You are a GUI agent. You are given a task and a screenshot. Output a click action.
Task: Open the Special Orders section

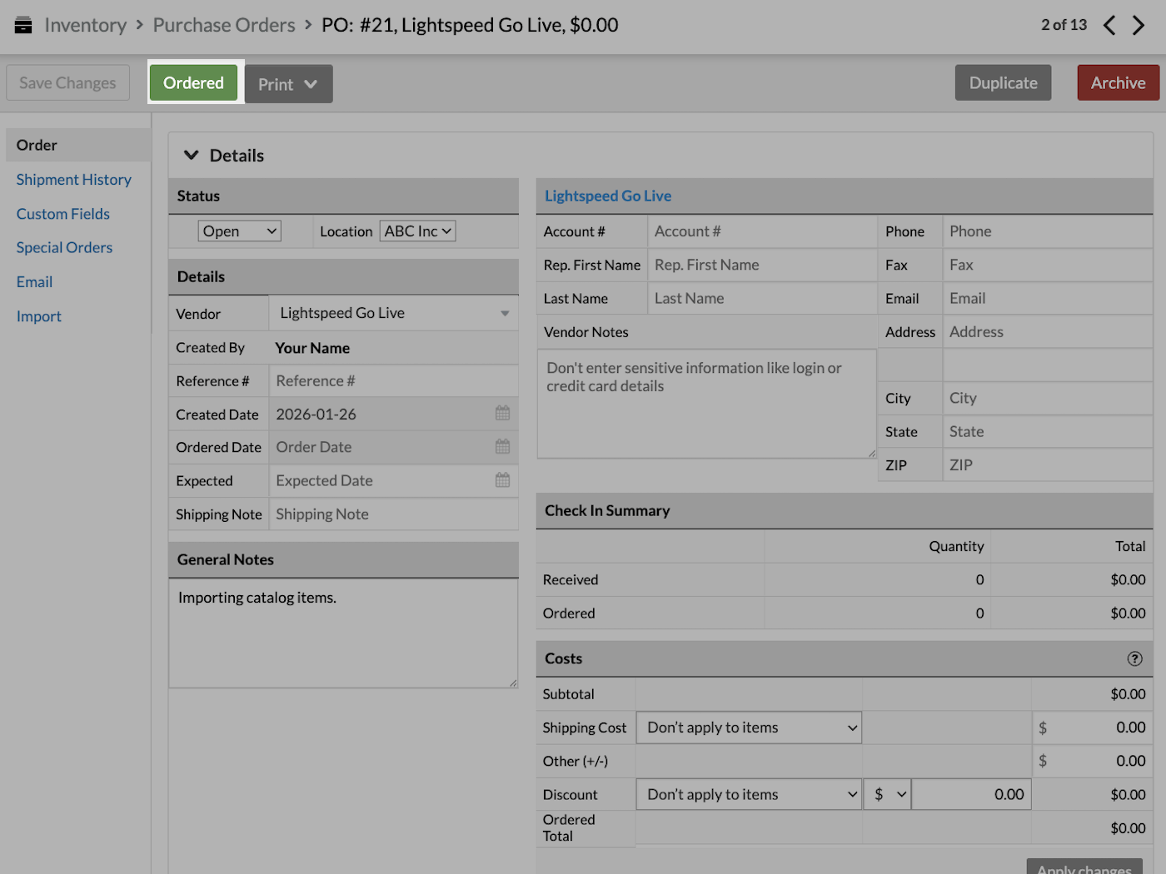point(64,247)
